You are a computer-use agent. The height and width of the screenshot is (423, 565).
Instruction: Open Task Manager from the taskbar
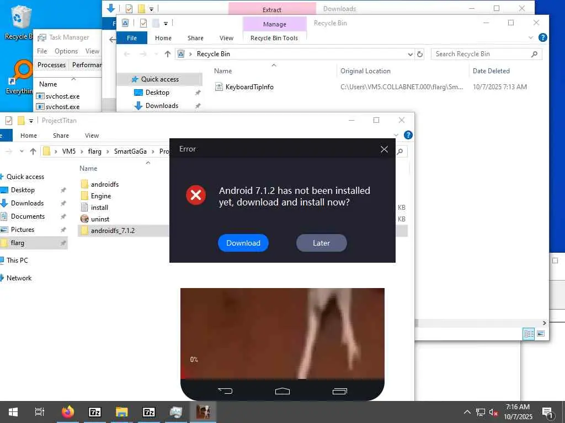pos(176,412)
